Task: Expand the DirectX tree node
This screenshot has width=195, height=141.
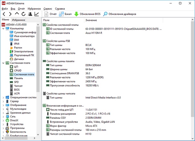Action: tap(3, 121)
